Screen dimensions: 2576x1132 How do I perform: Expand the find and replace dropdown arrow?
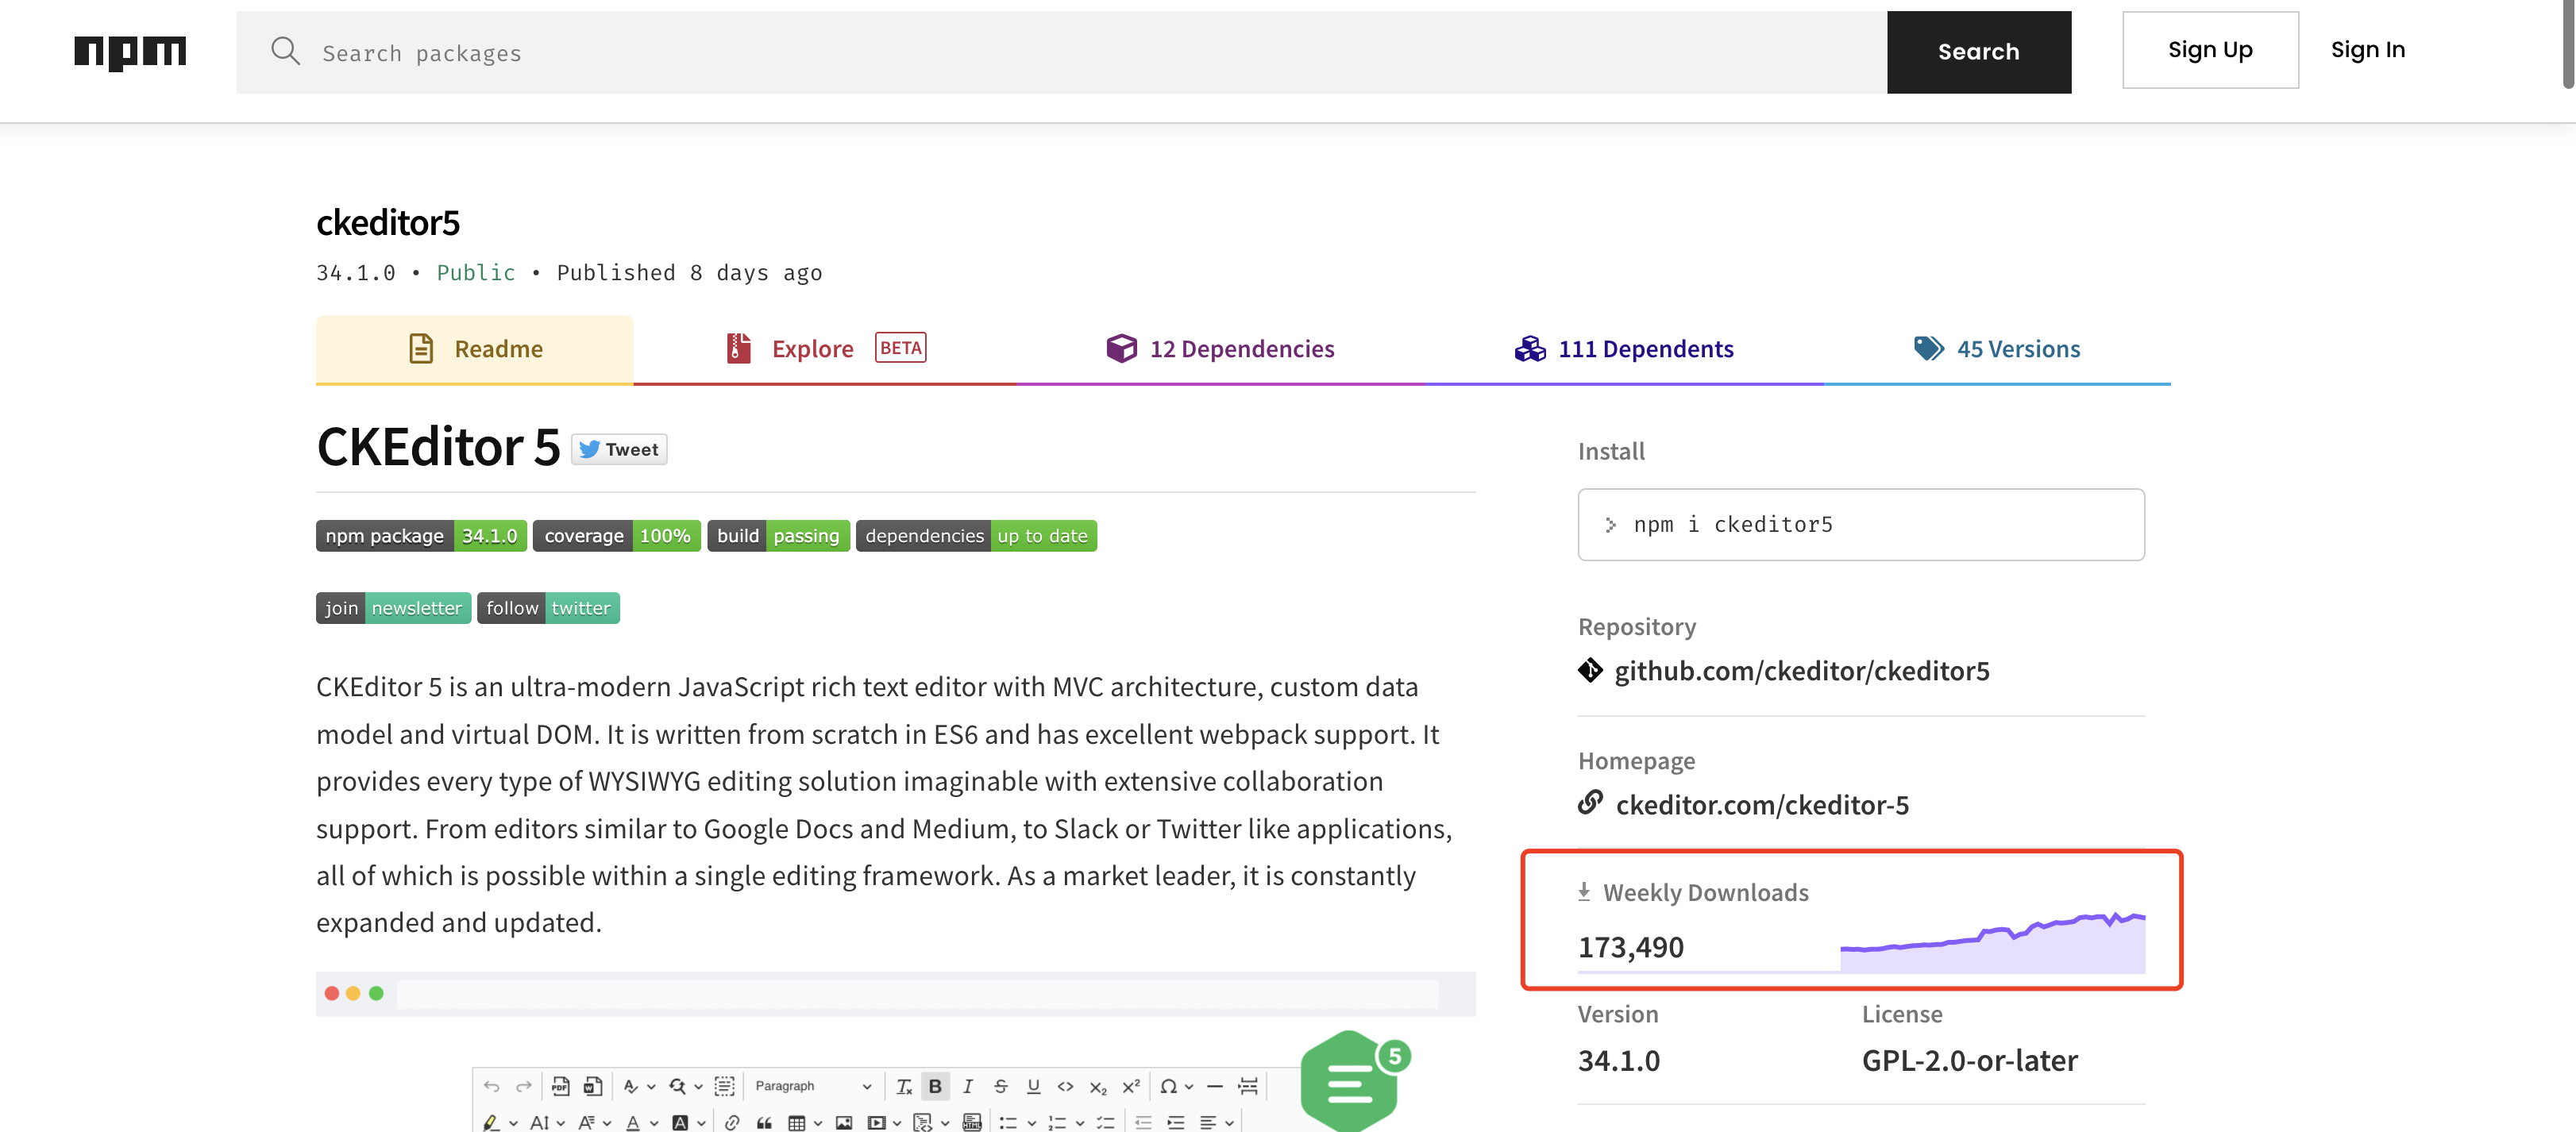click(x=699, y=1086)
